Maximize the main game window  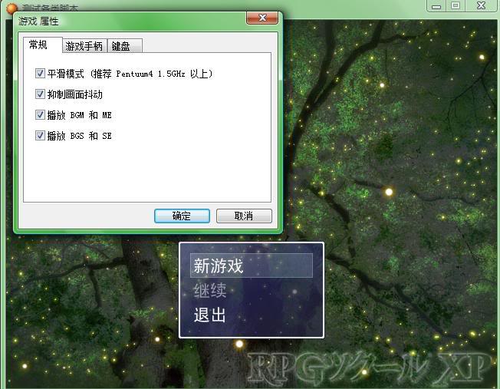click(456, 5)
